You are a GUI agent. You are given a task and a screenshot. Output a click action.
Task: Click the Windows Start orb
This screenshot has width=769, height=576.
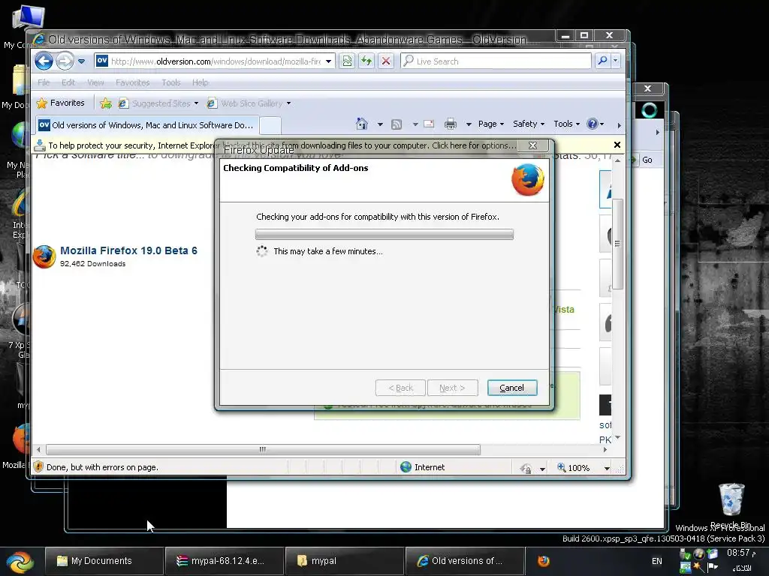[20, 561]
